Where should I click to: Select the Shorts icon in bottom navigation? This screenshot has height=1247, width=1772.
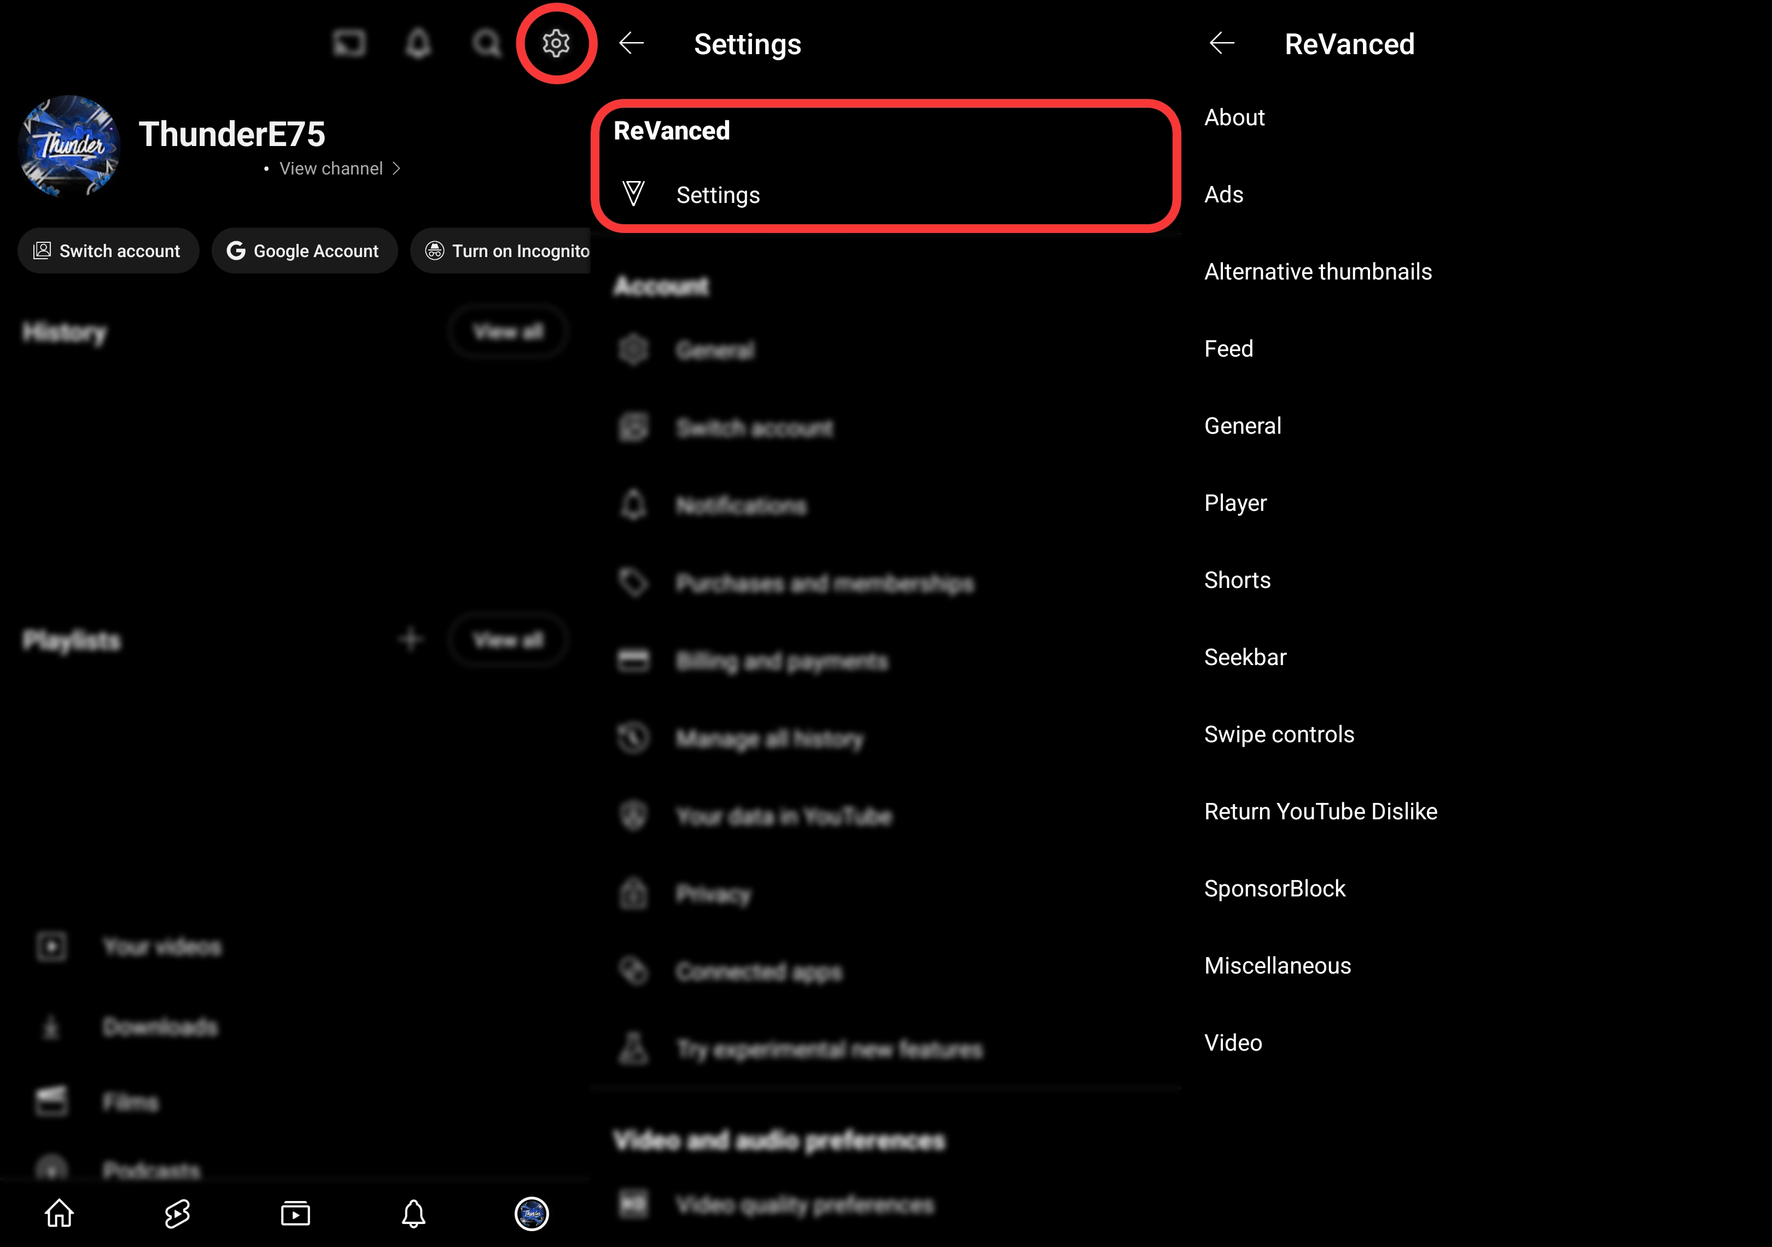tap(176, 1214)
